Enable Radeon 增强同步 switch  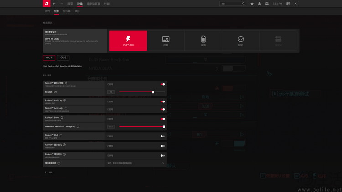162,156
